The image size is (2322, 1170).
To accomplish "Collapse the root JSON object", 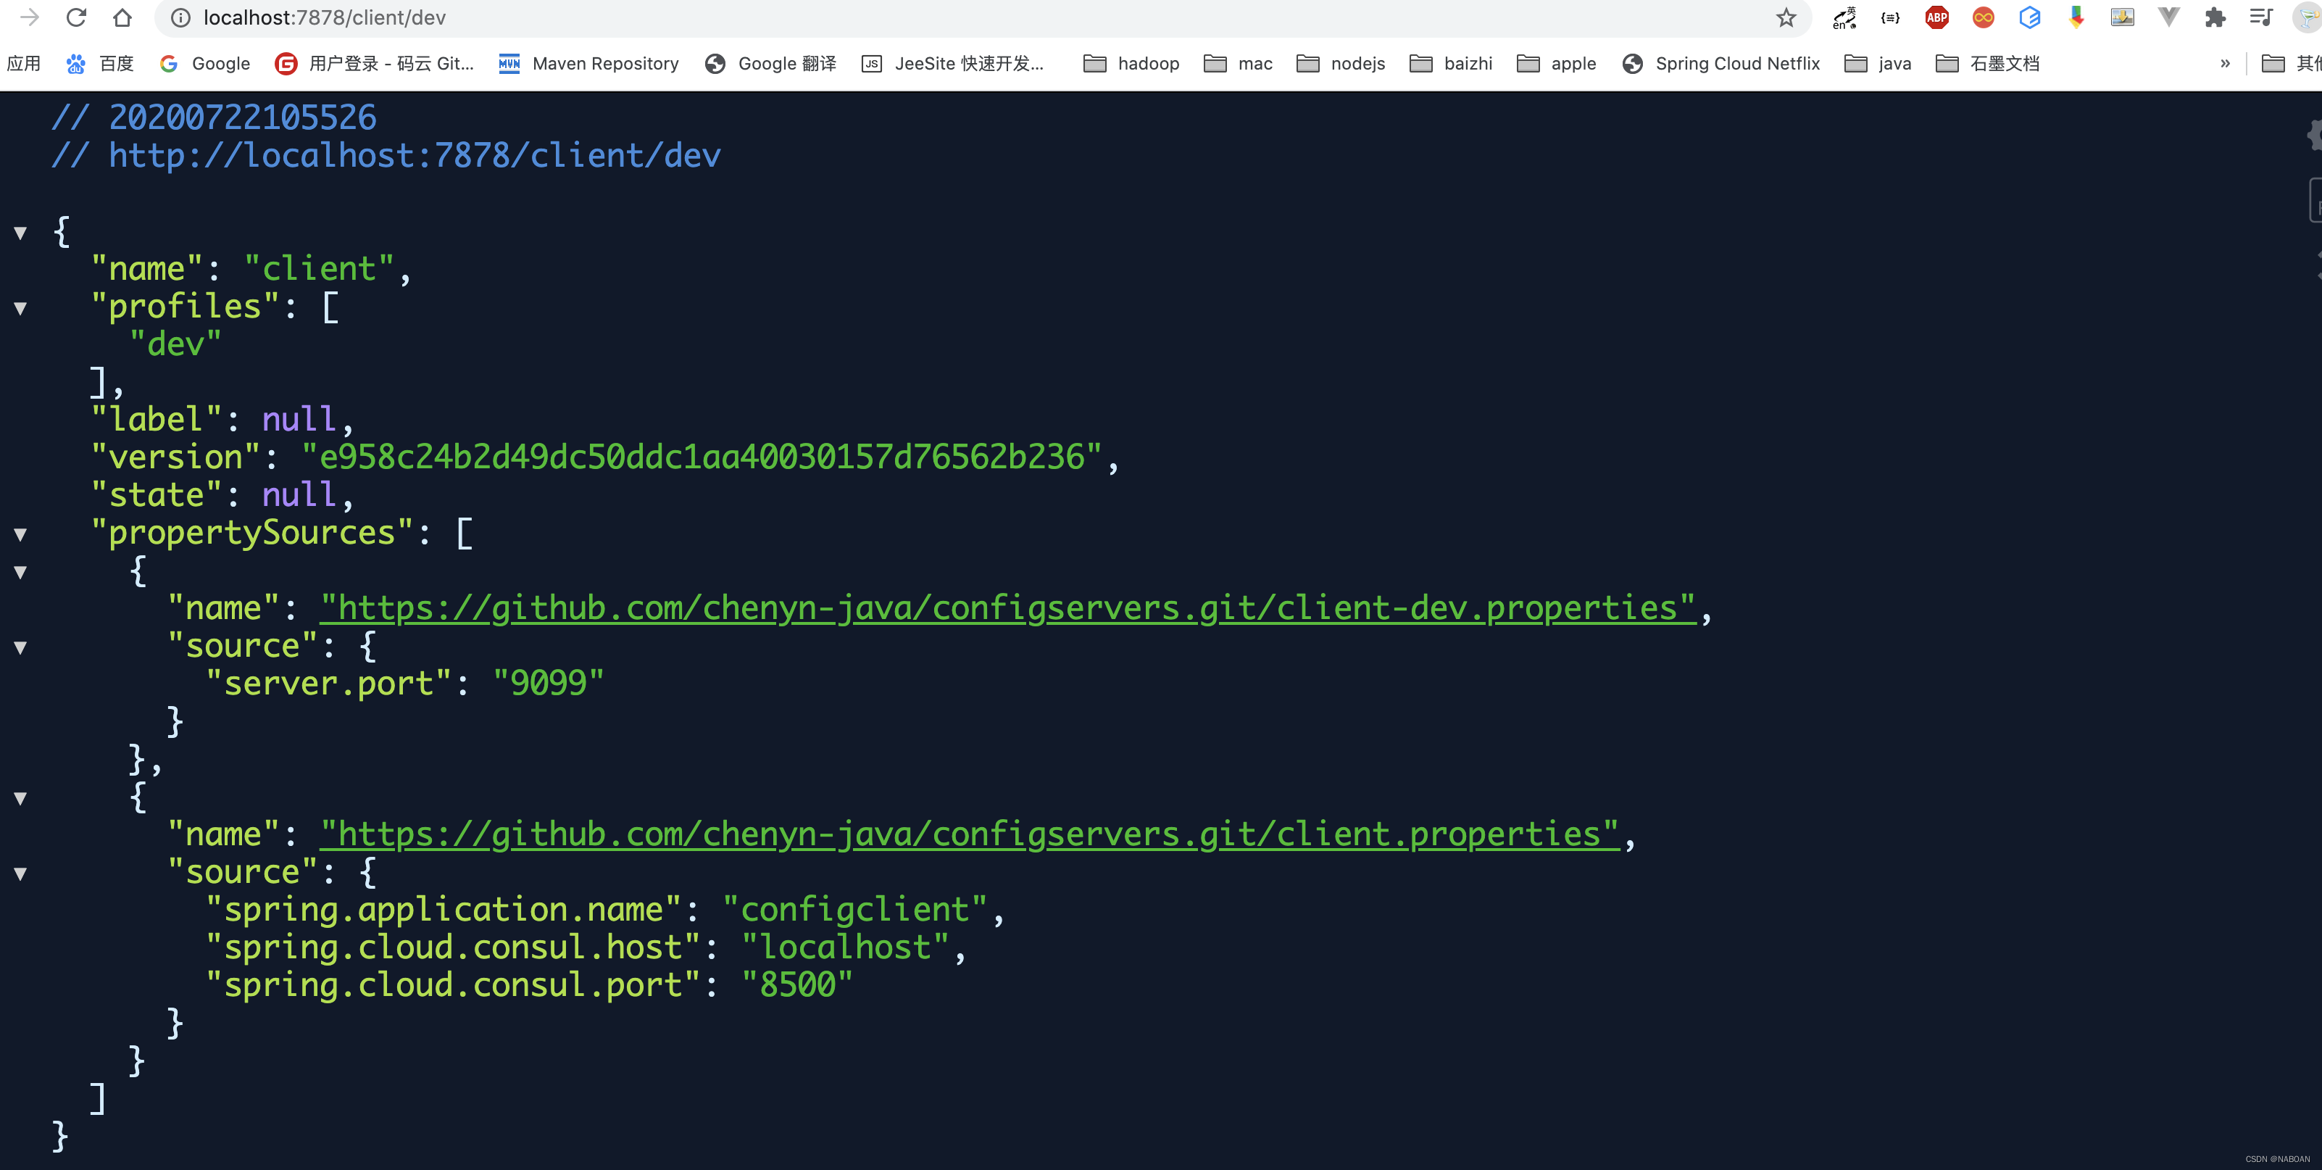I will pos(20,233).
